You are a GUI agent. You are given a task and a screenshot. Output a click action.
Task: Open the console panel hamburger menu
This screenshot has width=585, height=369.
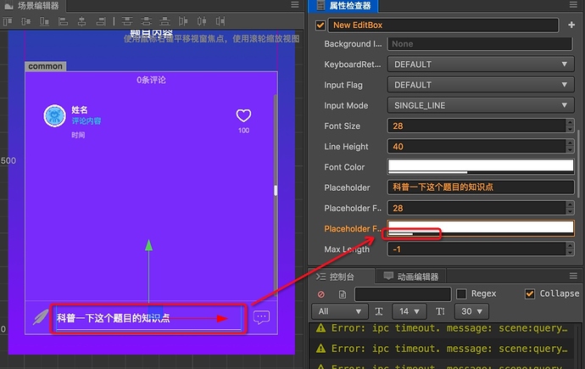573,276
